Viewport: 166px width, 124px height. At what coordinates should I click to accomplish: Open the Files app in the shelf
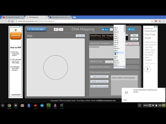(x=42, y=105)
